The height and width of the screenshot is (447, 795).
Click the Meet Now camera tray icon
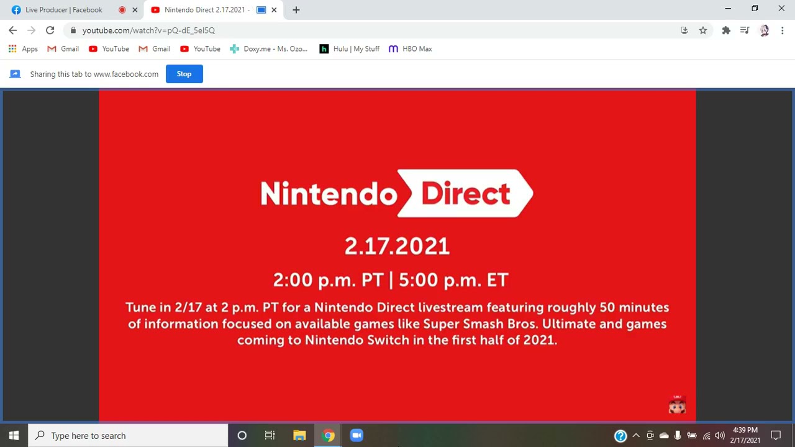650,435
